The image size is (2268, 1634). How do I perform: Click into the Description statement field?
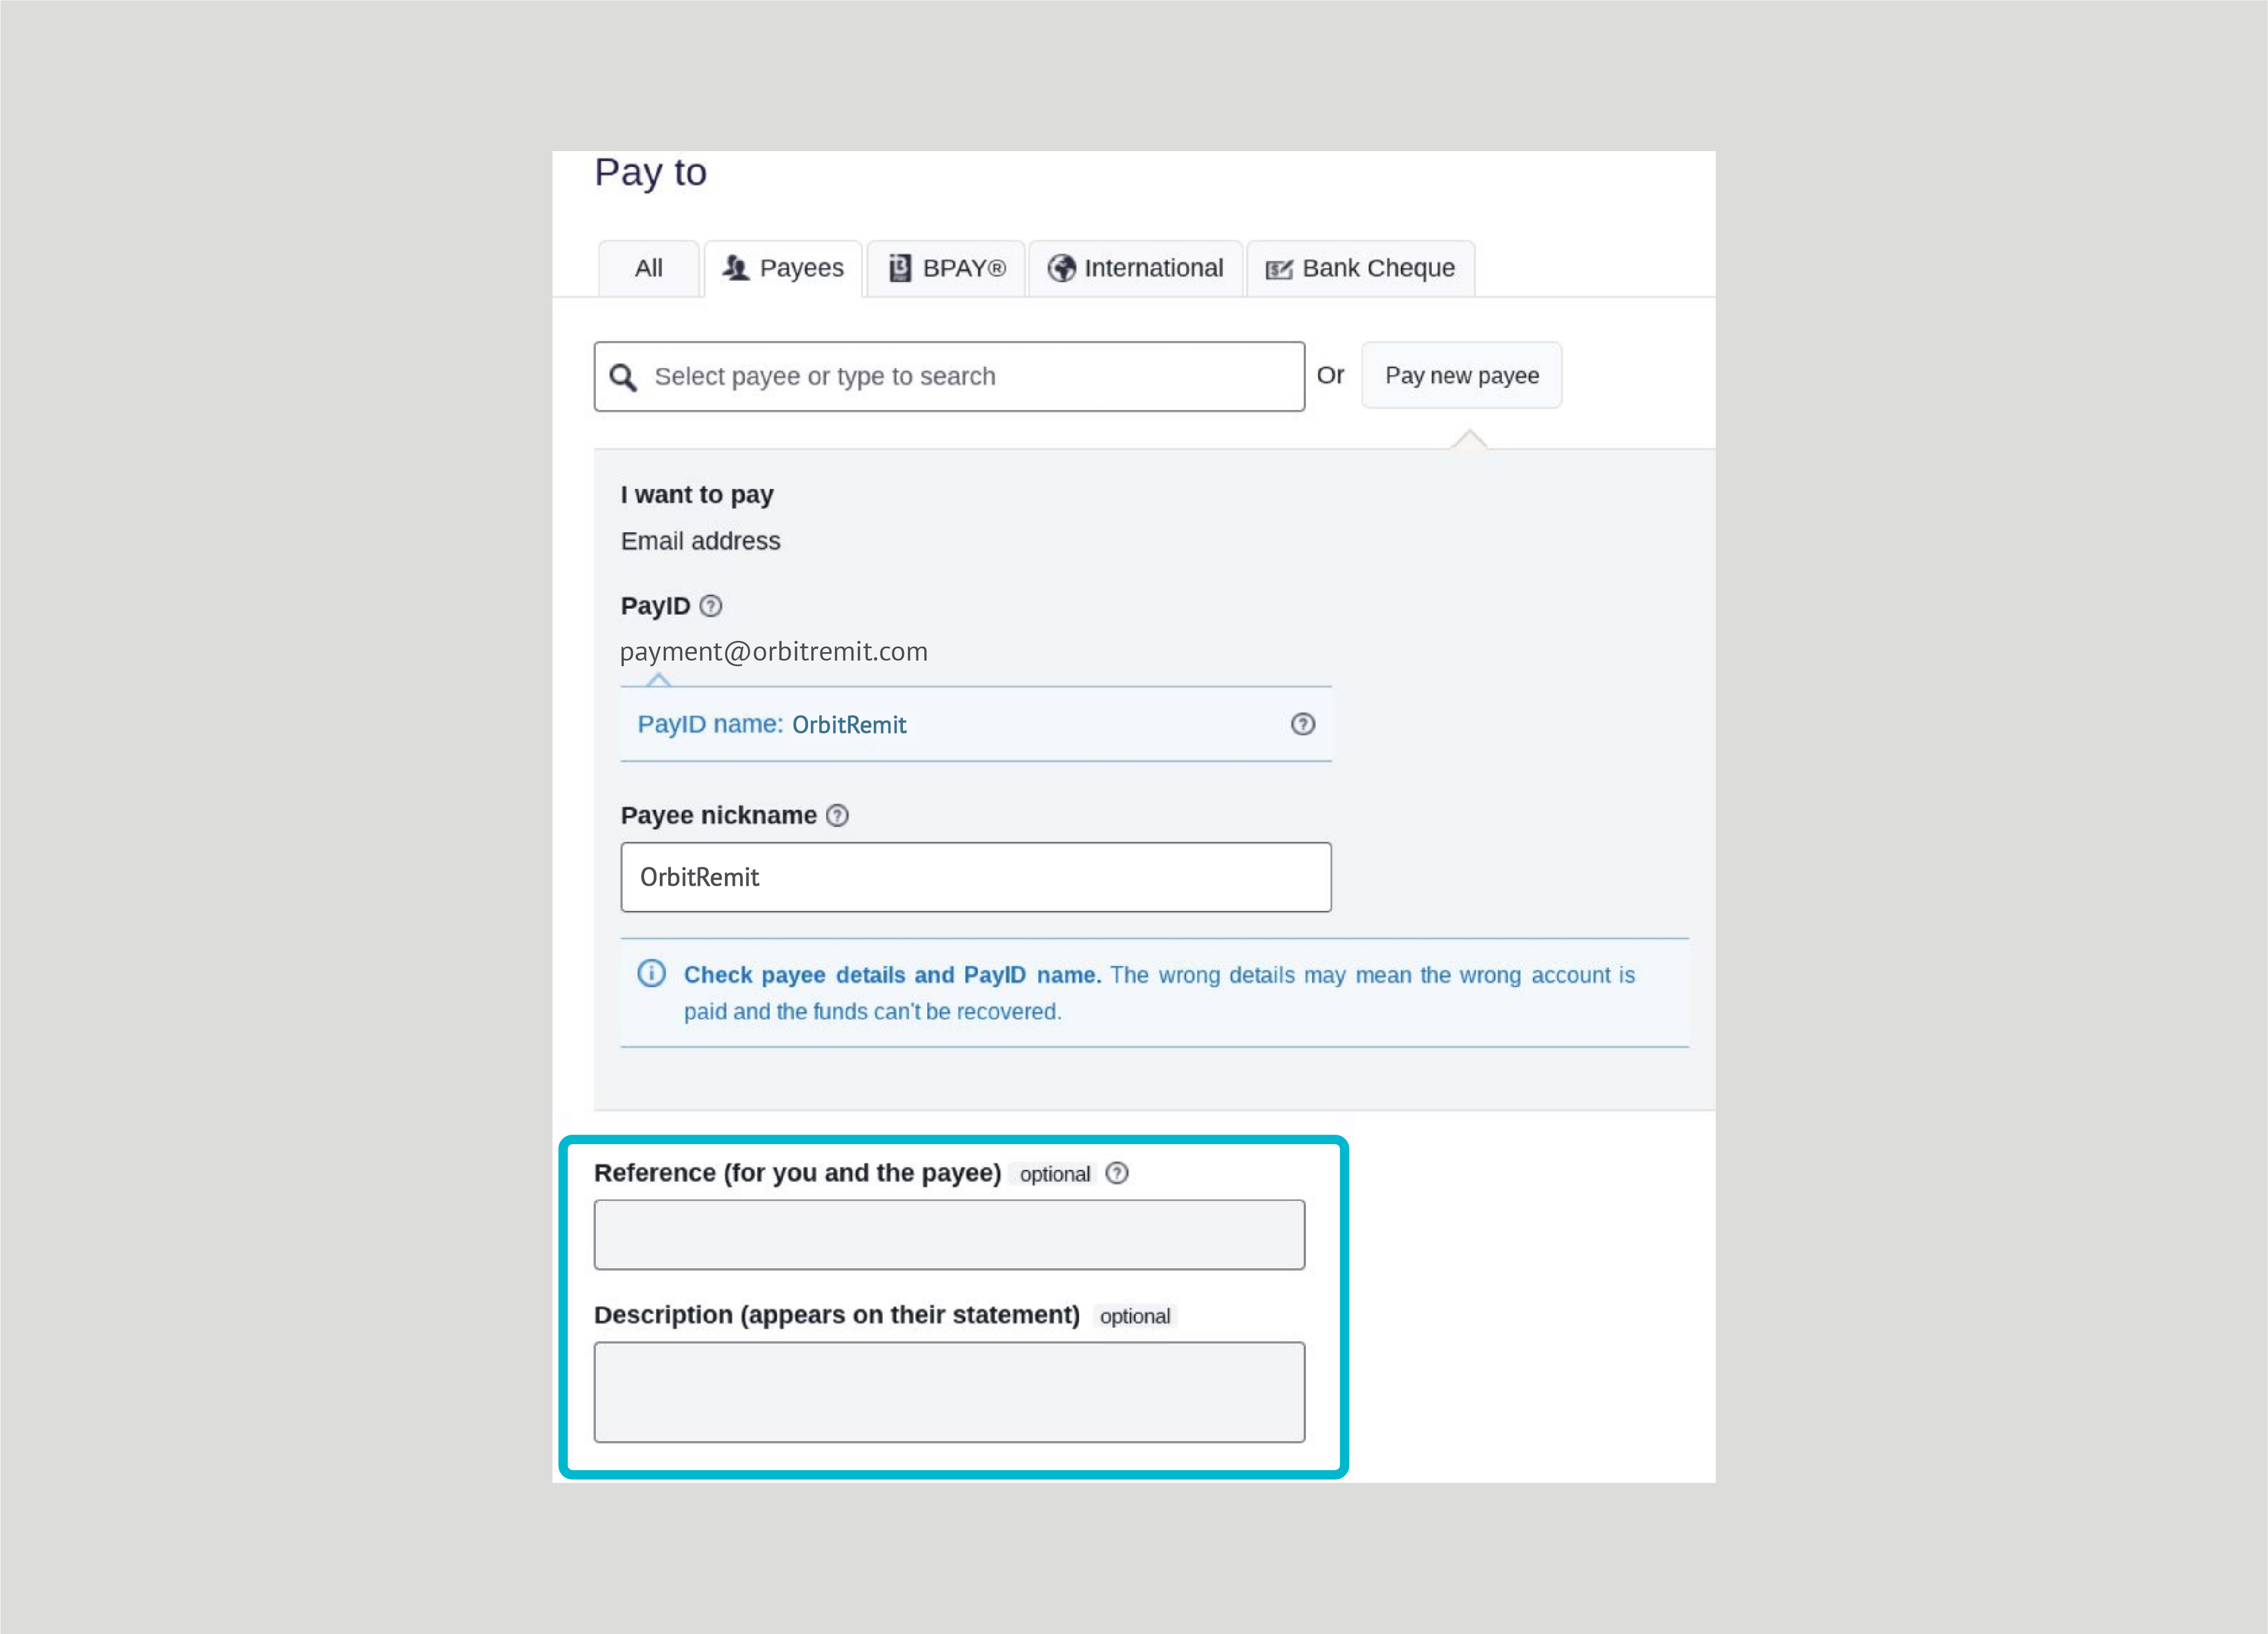click(949, 1392)
